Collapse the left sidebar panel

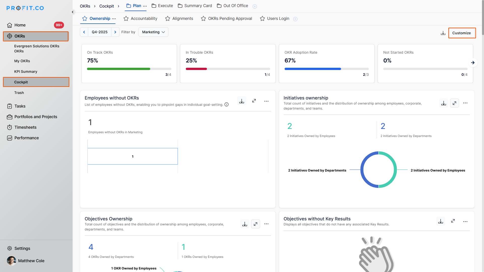(73, 12)
